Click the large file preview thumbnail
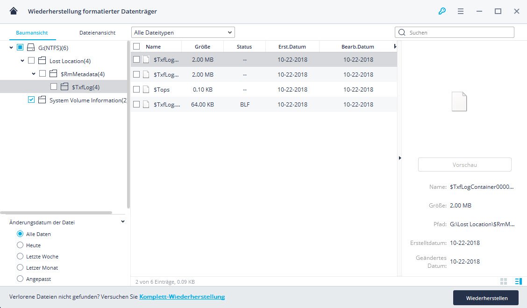Screen dimensions: 527x308 click(459, 101)
